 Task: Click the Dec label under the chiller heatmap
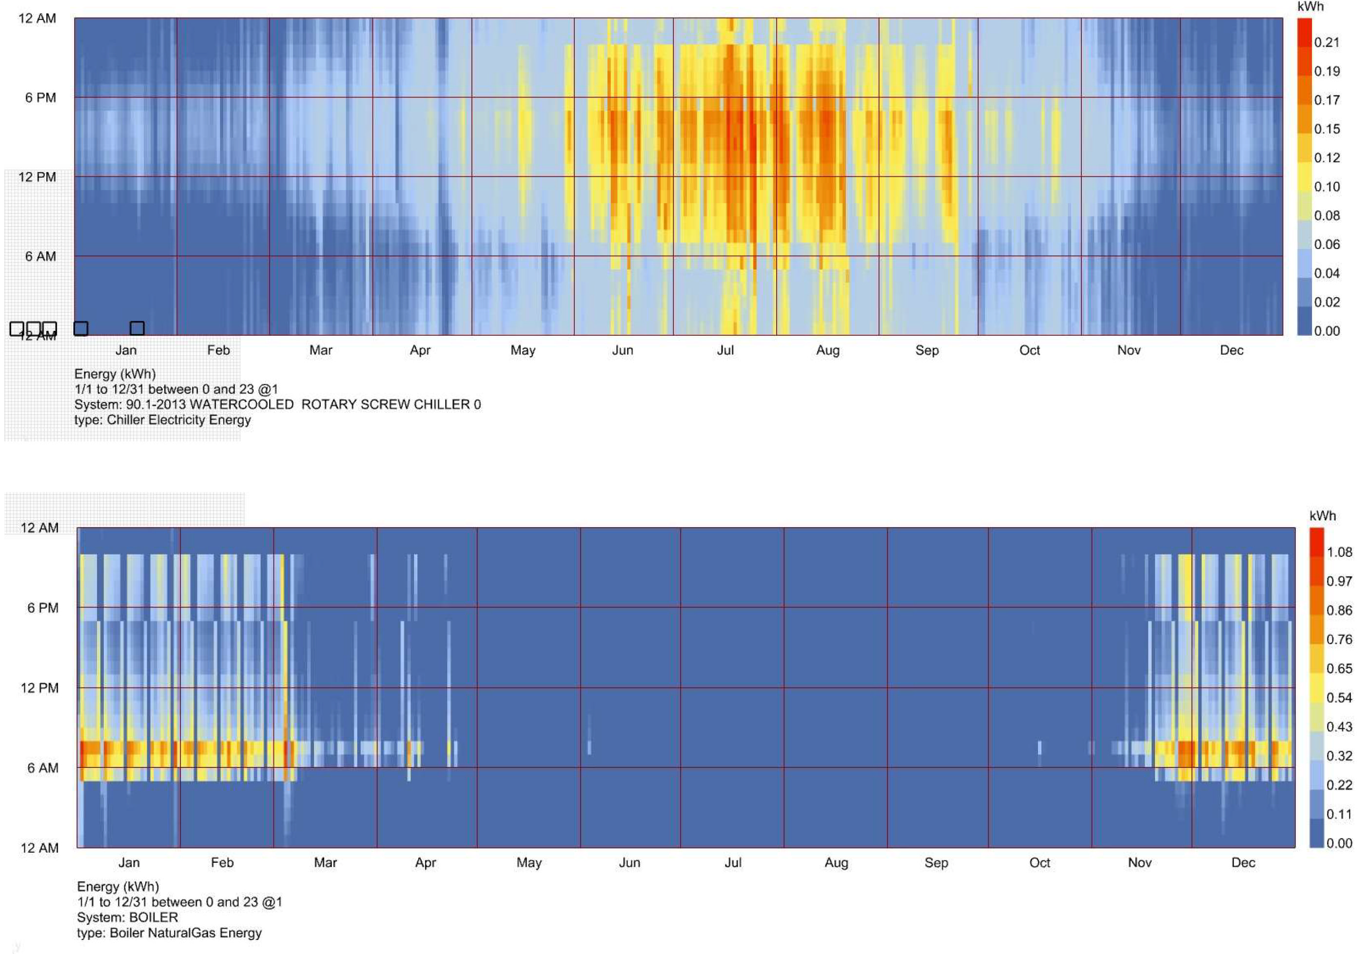tap(1231, 350)
